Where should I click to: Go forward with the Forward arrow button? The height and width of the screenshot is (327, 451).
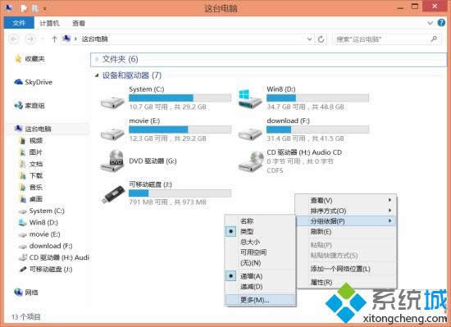coord(30,39)
